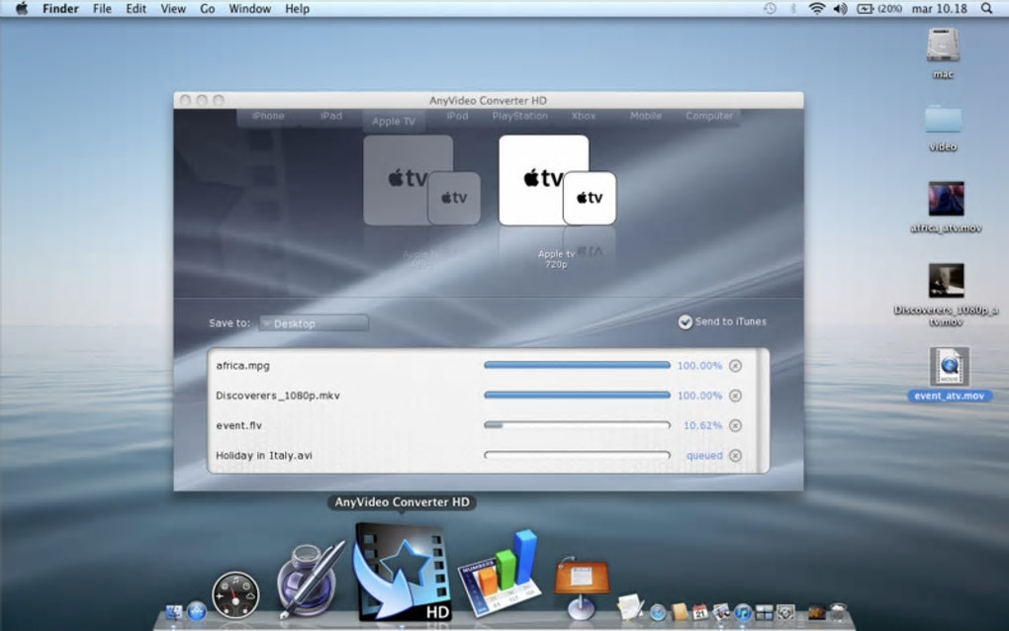Open iPhoto in the dock
The height and width of the screenshot is (631, 1009).
722,611
